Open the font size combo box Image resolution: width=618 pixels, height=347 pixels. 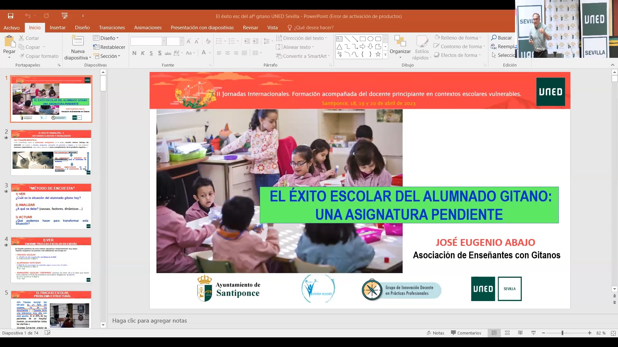coord(175,41)
